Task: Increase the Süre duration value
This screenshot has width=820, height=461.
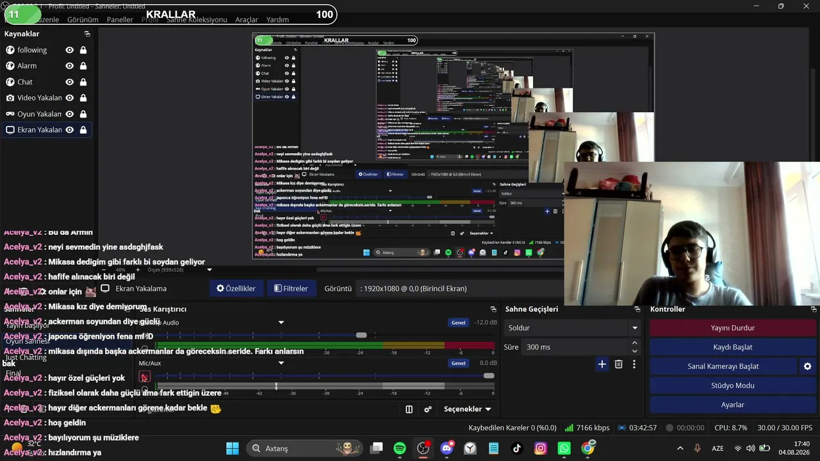Action: coord(635,343)
